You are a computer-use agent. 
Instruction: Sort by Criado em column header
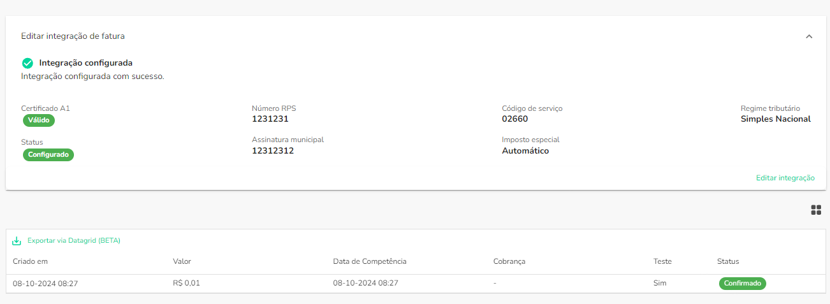[x=30, y=261]
